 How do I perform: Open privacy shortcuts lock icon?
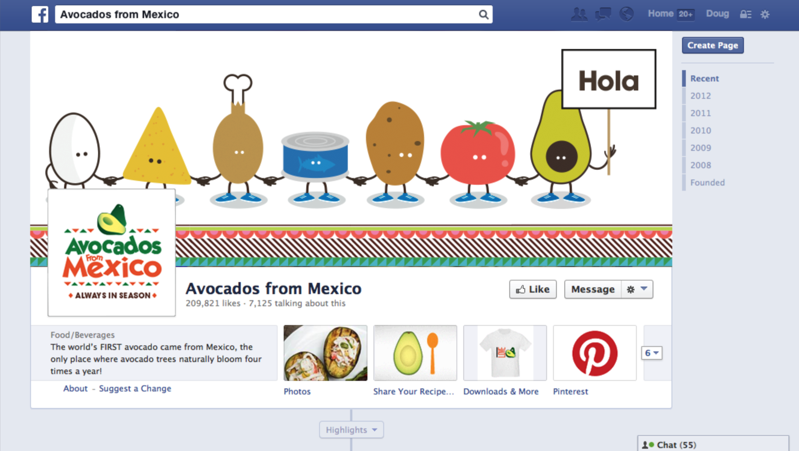pos(745,14)
